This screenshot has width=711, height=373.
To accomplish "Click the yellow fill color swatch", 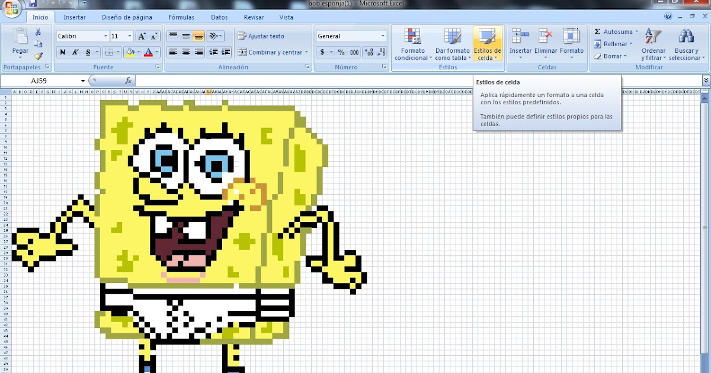I will (x=132, y=55).
